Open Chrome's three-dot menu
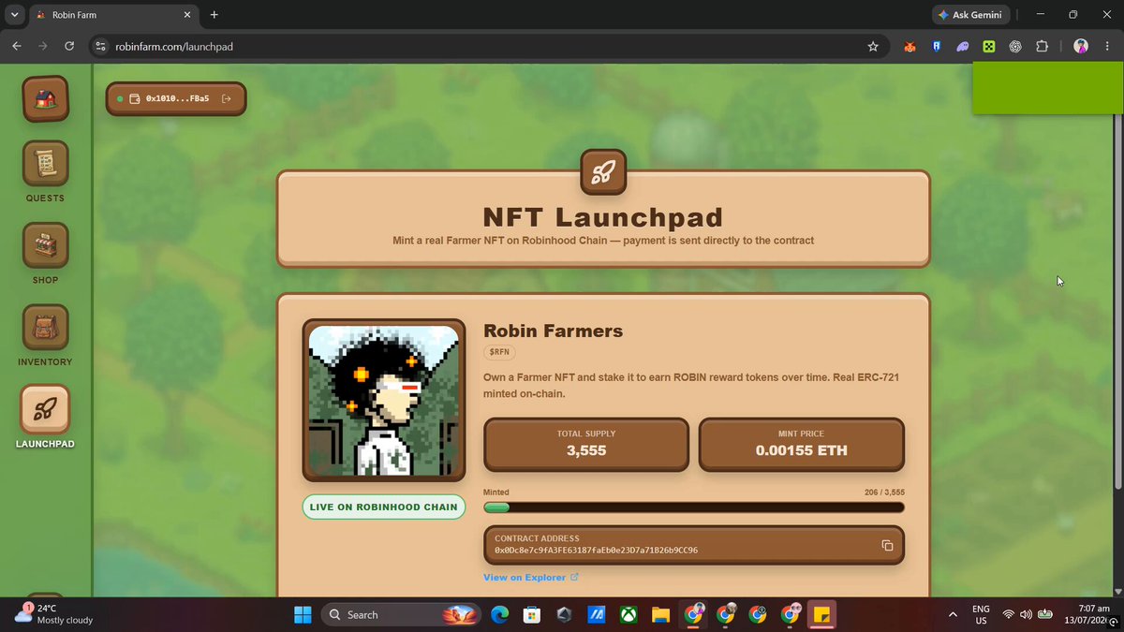This screenshot has width=1124, height=632. [x=1107, y=46]
